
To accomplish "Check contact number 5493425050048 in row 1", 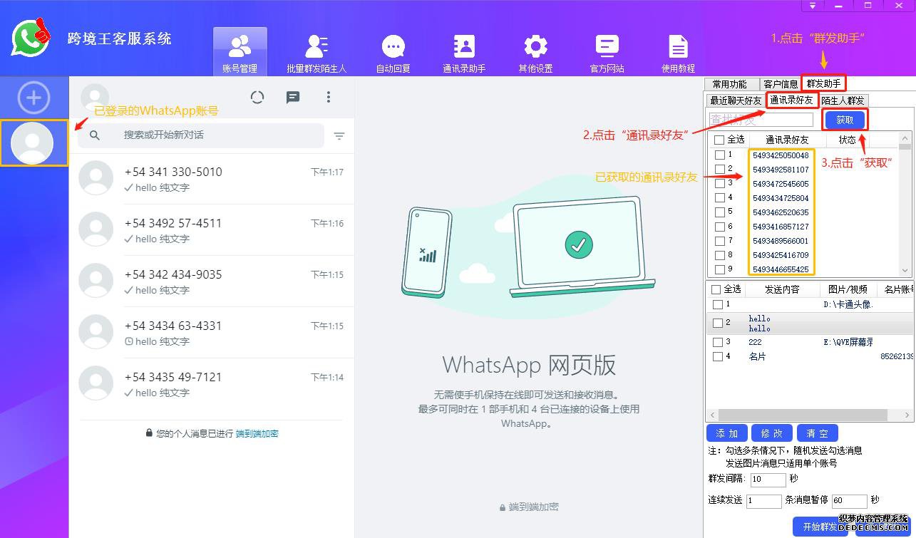I will pyautogui.click(x=721, y=155).
